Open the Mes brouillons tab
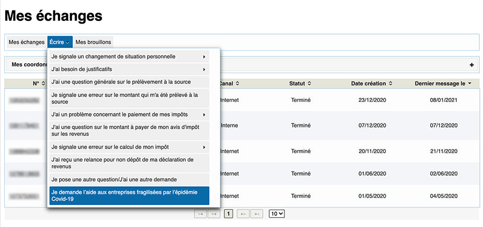 pos(93,42)
